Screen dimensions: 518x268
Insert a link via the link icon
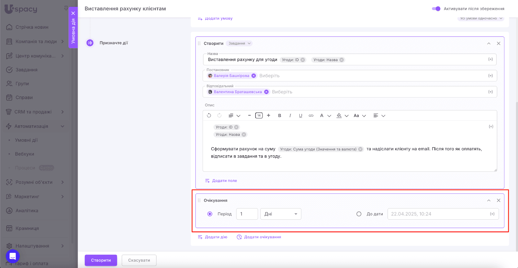click(x=311, y=116)
